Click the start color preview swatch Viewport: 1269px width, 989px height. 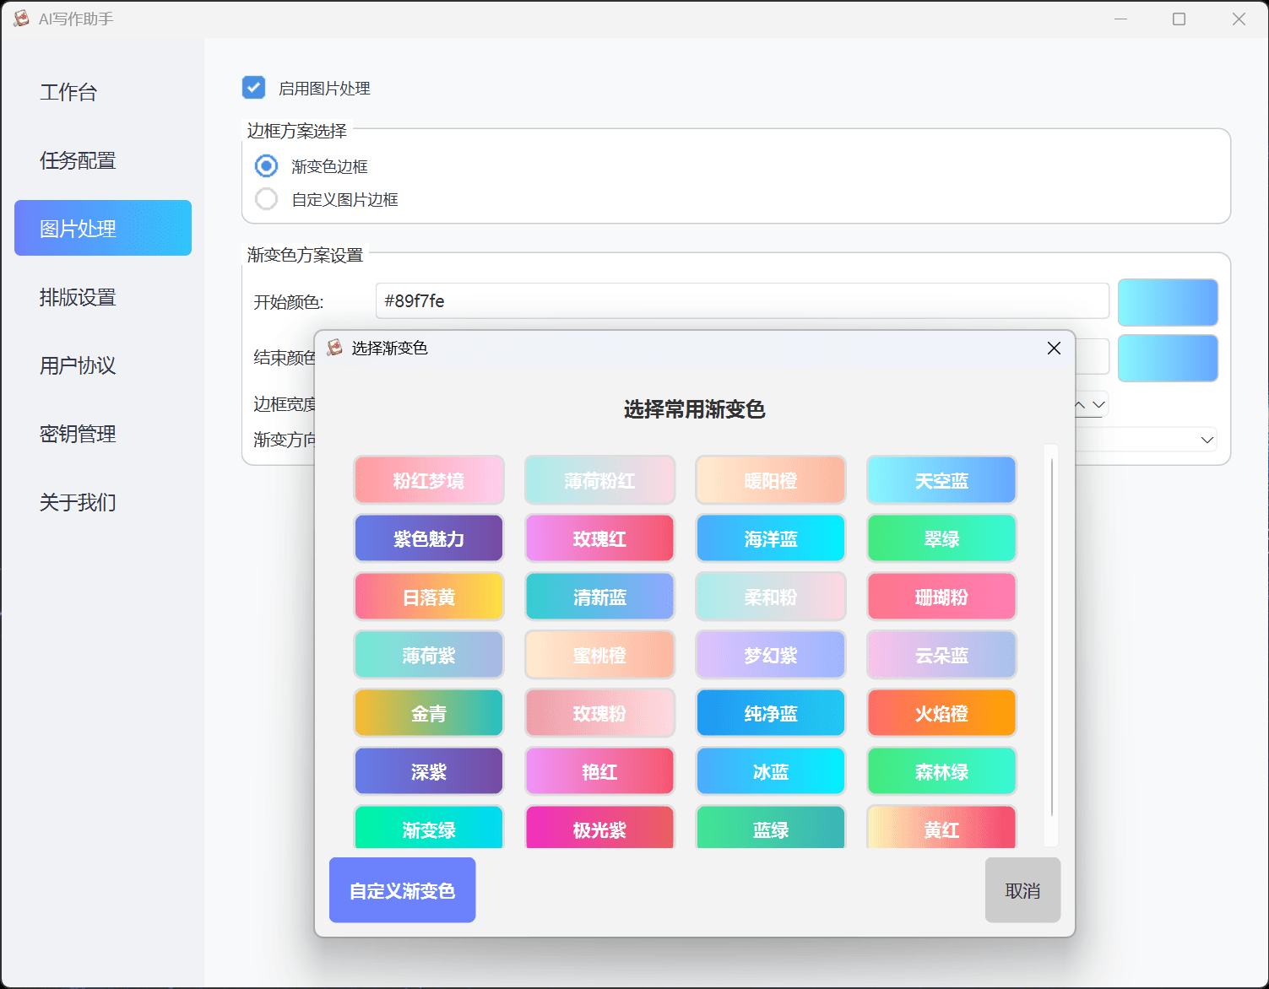(x=1168, y=302)
